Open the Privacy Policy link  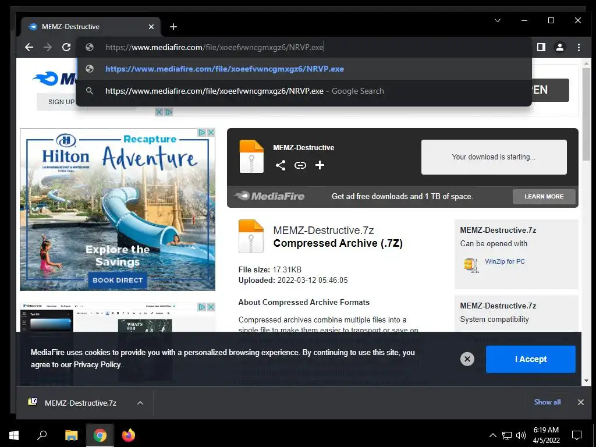97,364
